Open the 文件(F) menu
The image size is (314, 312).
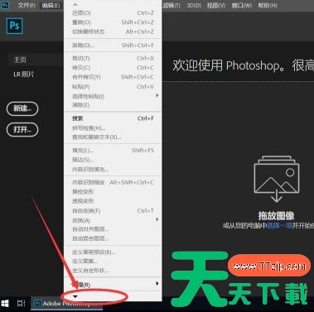(x=27, y=5)
